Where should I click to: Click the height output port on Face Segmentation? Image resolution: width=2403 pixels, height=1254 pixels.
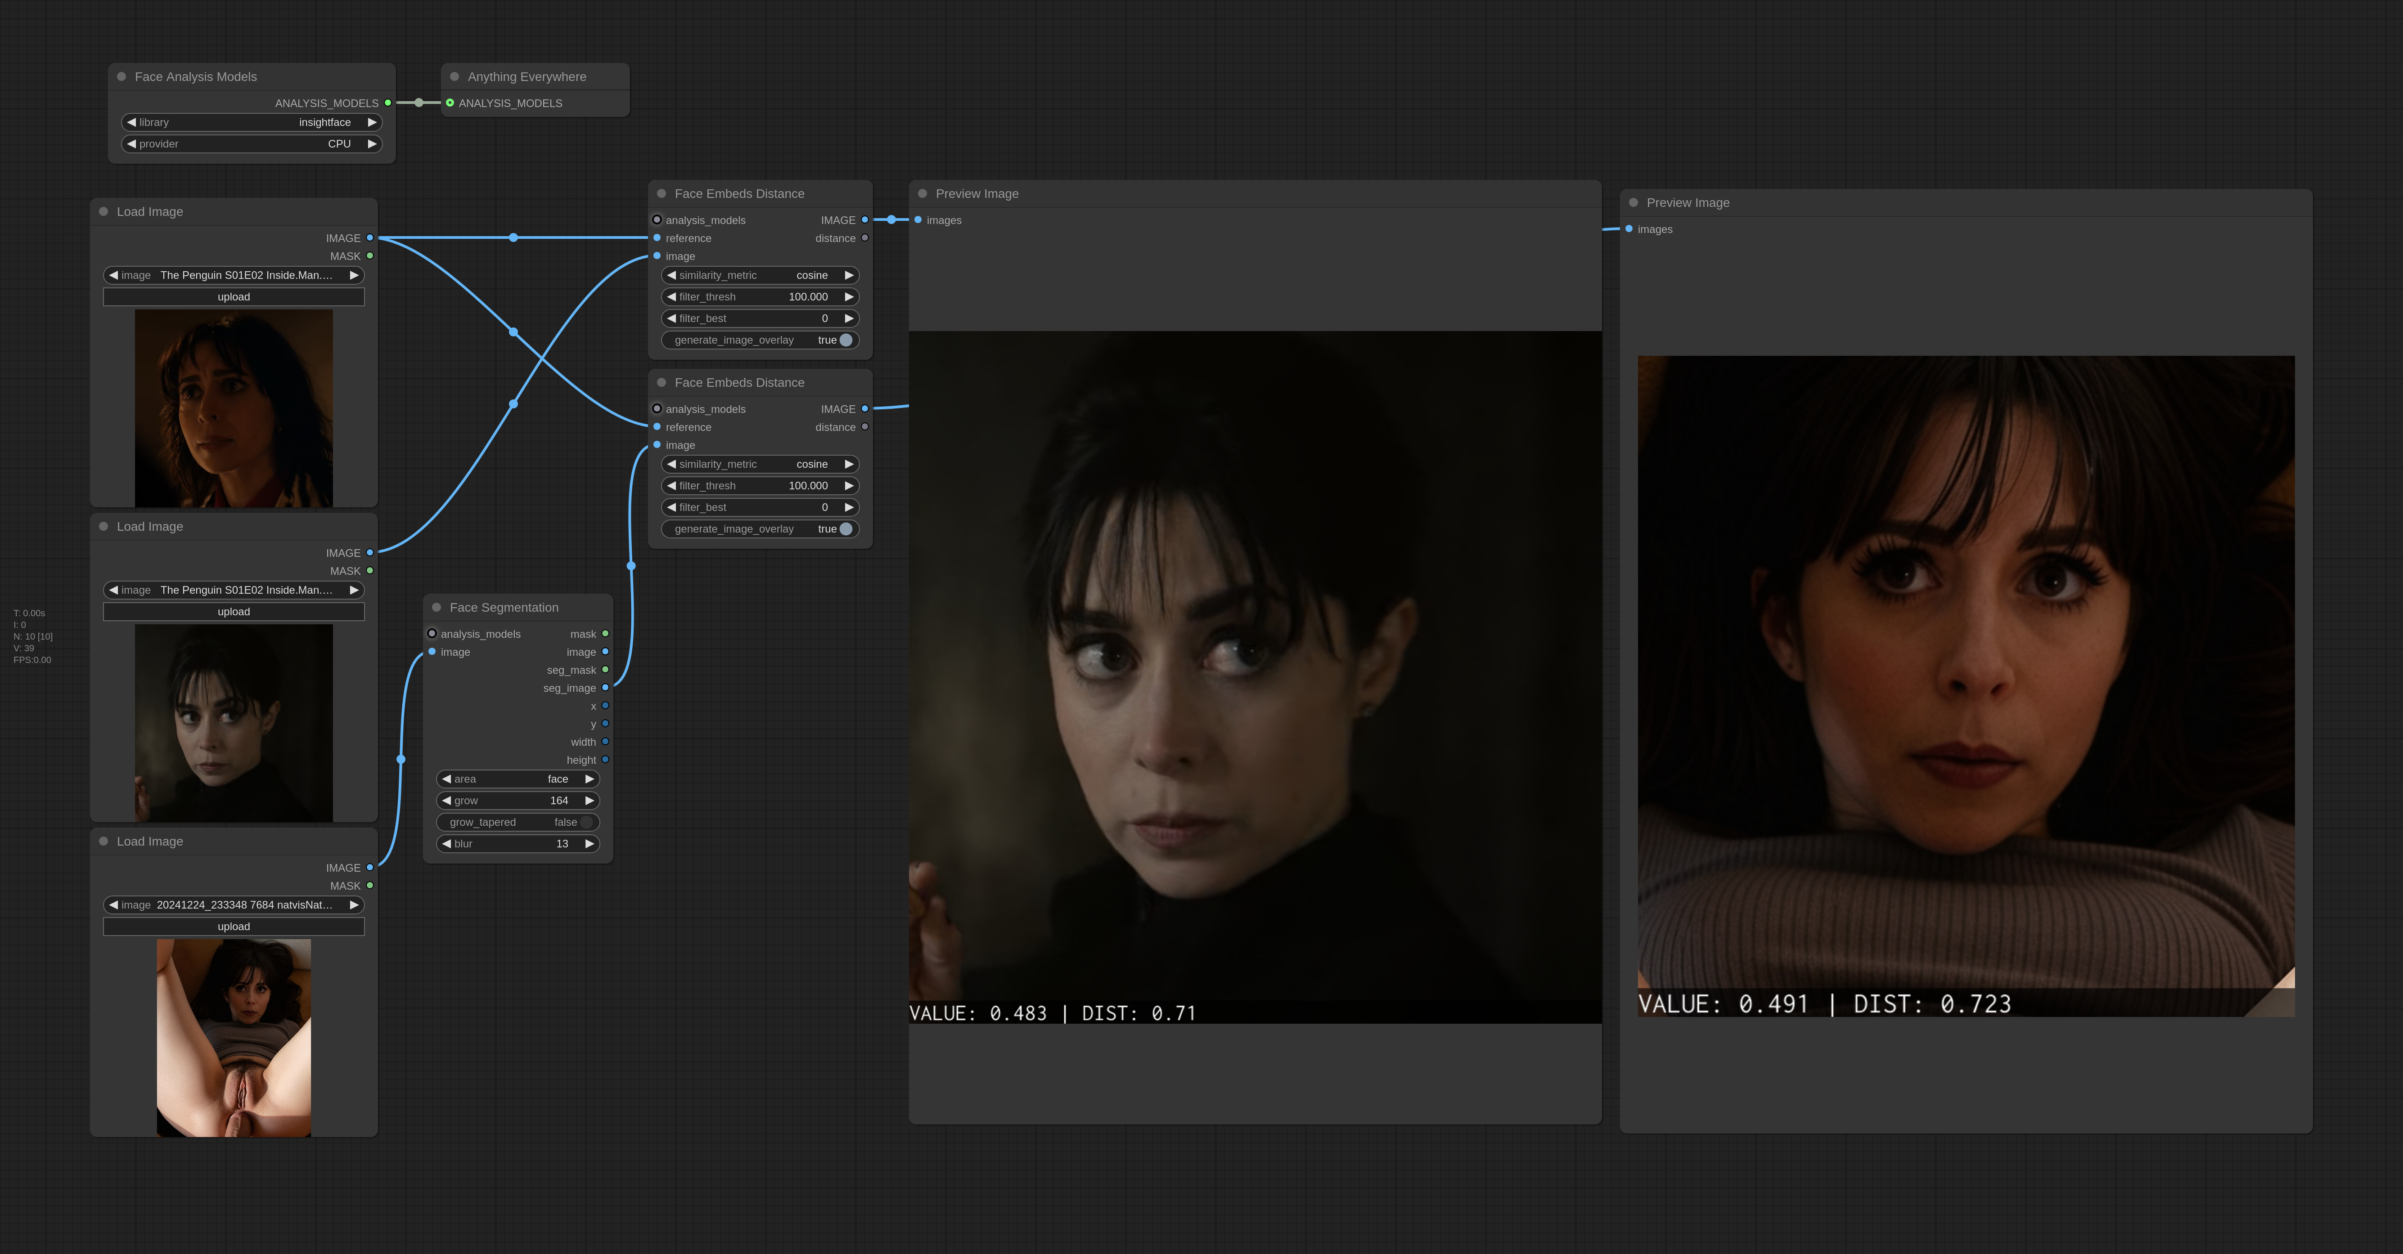tap(605, 760)
